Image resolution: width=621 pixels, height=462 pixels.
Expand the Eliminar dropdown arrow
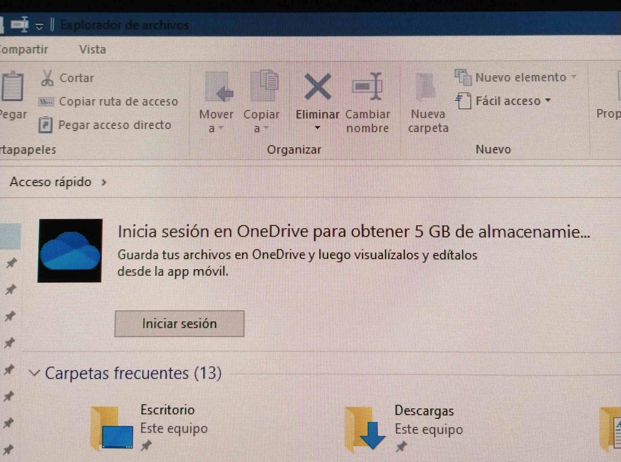tap(317, 128)
